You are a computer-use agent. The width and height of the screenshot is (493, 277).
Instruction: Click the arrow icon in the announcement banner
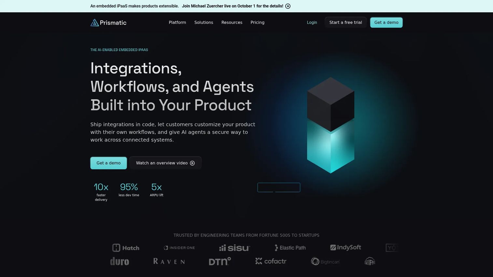(x=288, y=6)
